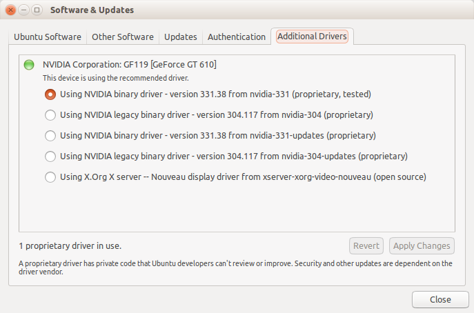The image size is (474, 313).
Task: Click the green driver status indicator icon
Action: click(29, 65)
